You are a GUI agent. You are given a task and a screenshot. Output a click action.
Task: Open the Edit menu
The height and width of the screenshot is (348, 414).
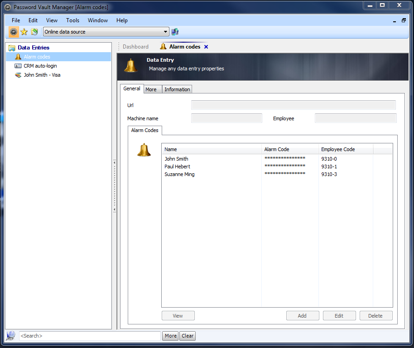tap(33, 20)
